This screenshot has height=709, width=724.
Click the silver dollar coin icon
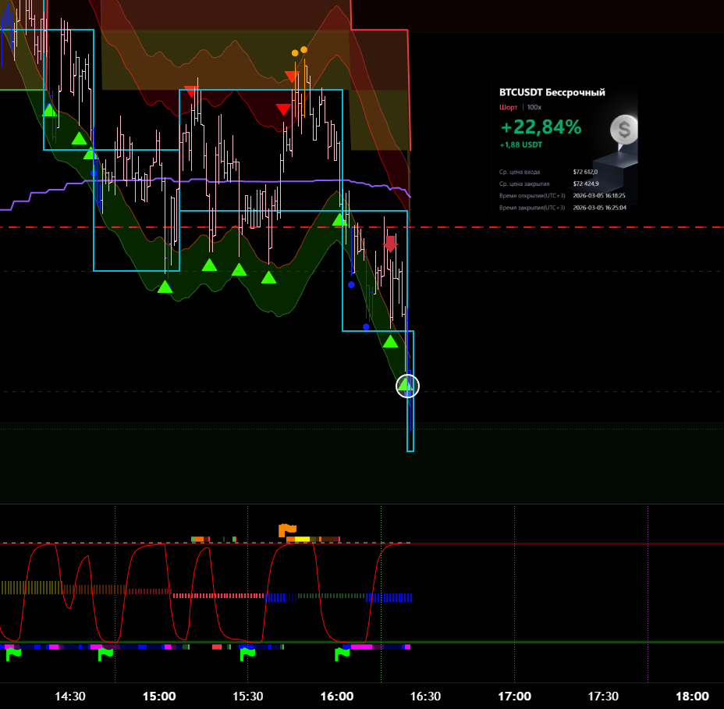[x=623, y=130]
